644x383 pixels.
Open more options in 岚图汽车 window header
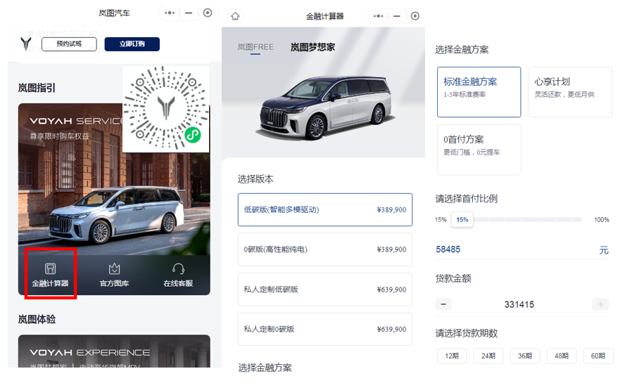click(170, 13)
